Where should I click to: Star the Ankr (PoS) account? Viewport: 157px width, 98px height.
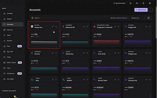pos(119,53)
